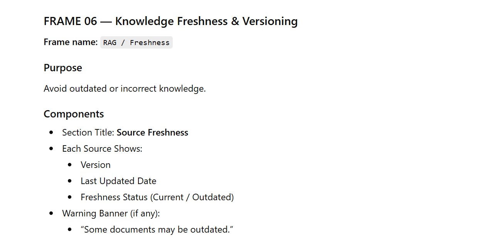Click the "Section Title:" text
This screenshot has width=494, height=248.
coord(88,132)
